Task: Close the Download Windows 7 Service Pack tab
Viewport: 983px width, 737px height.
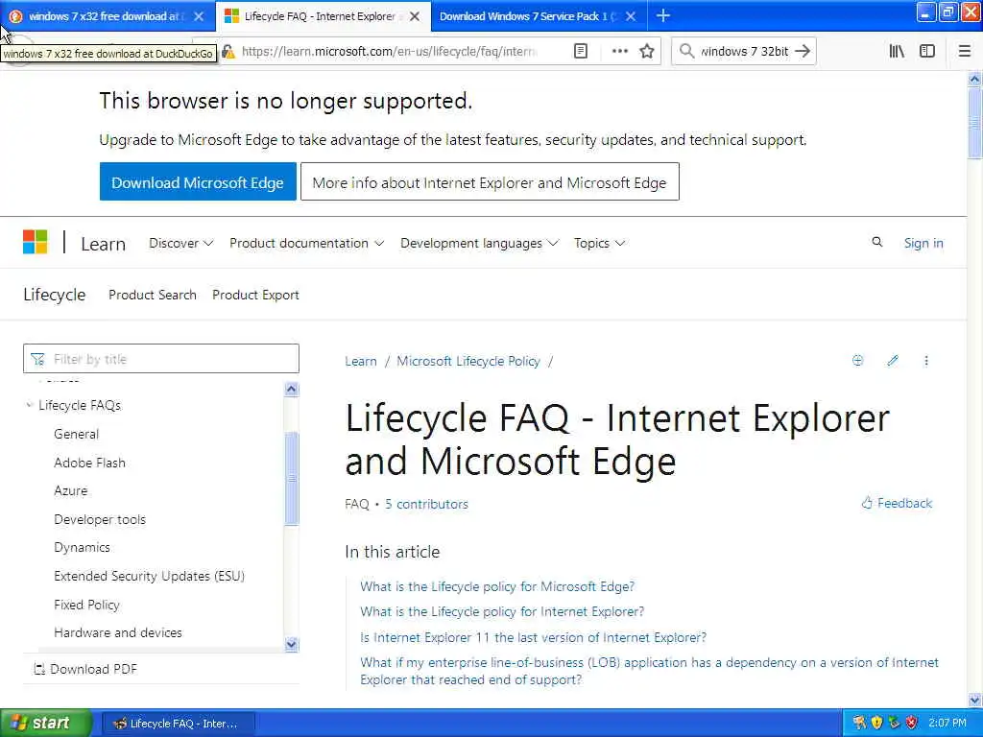Action: tap(631, 16)
